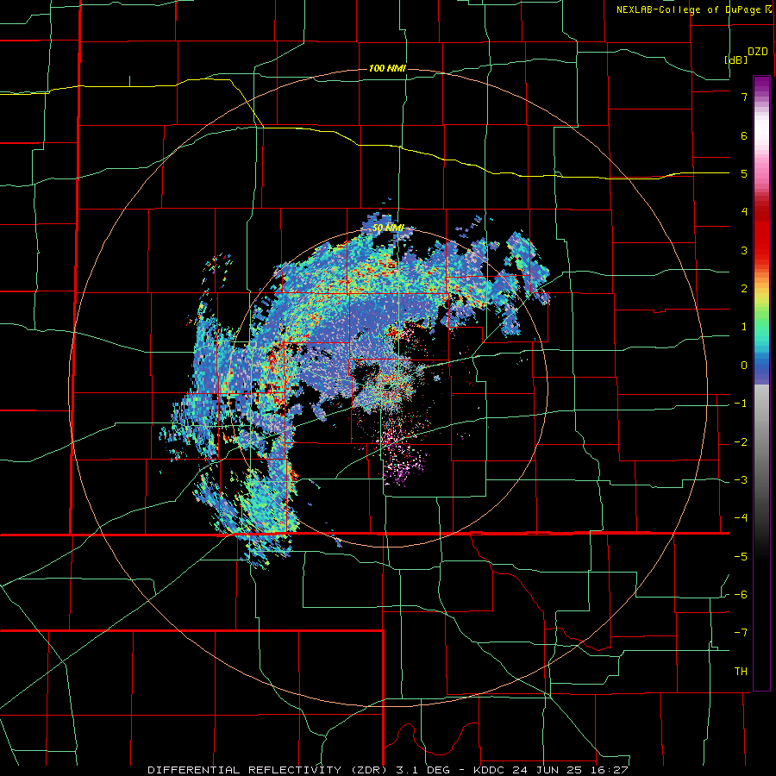
Task: Click the 5 value on the color scale
Action: click(744, 173)
